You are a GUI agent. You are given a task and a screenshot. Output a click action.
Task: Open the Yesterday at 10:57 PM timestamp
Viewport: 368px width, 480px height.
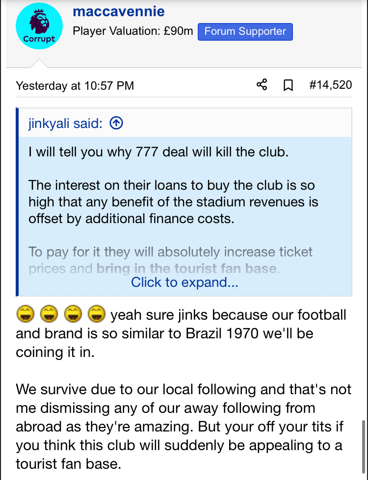[75, 85]
